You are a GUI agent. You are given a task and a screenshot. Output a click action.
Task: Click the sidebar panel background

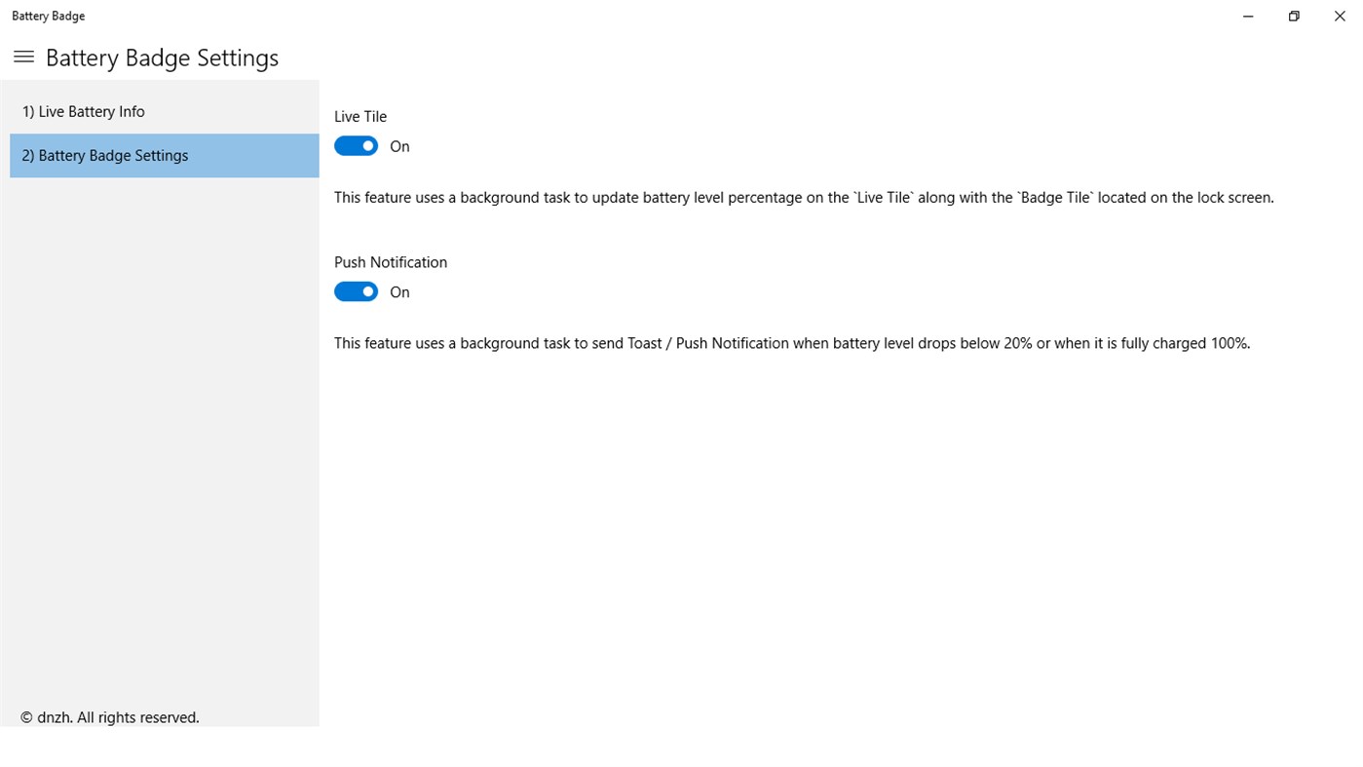[160, 439]
